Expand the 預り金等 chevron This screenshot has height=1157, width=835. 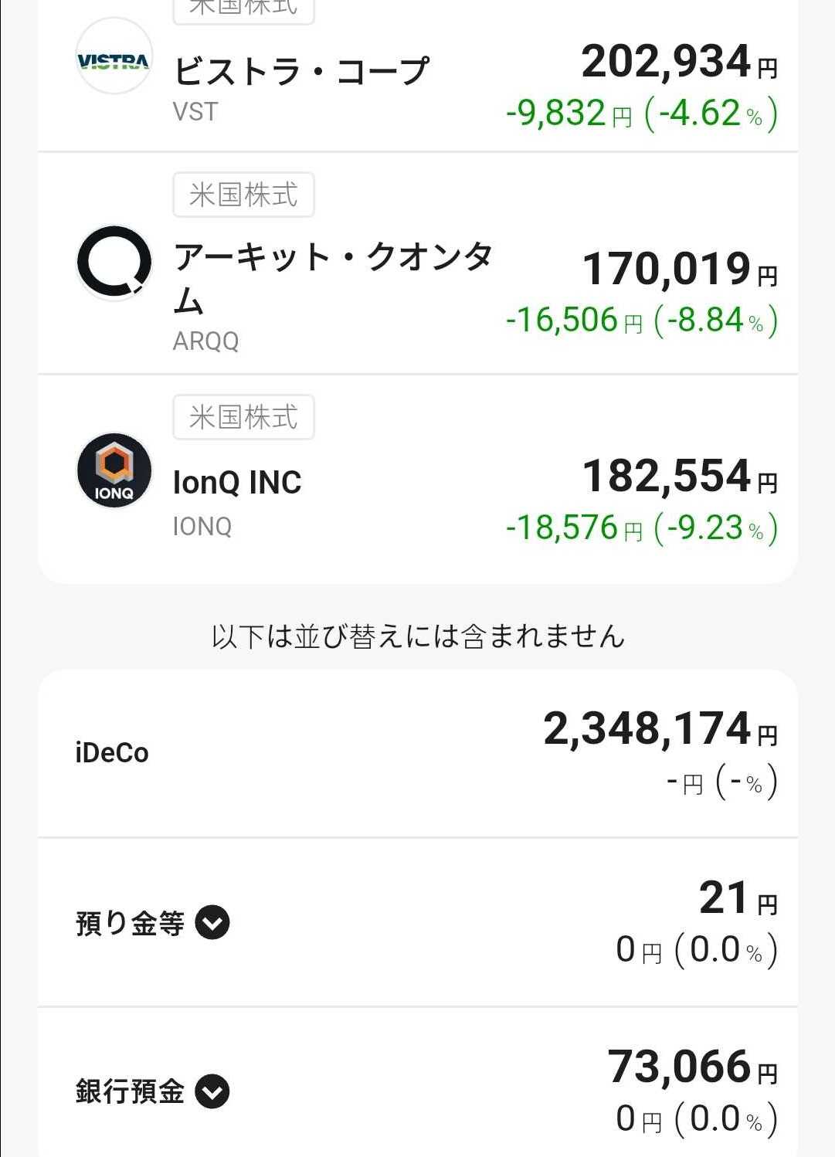click(x=212, y=922)
